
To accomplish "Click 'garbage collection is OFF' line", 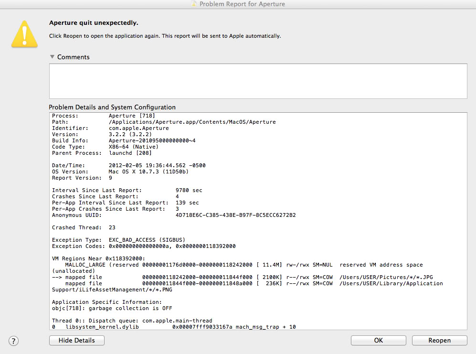I will click(112, 308).
